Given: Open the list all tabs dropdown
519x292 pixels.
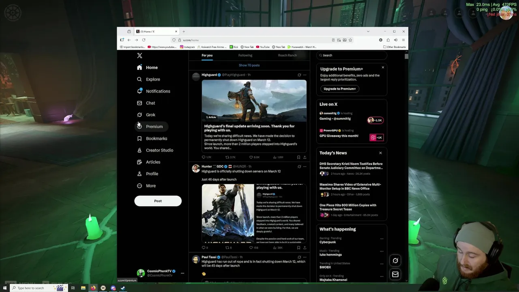Looking at the screenshot, I should [368, 31].
